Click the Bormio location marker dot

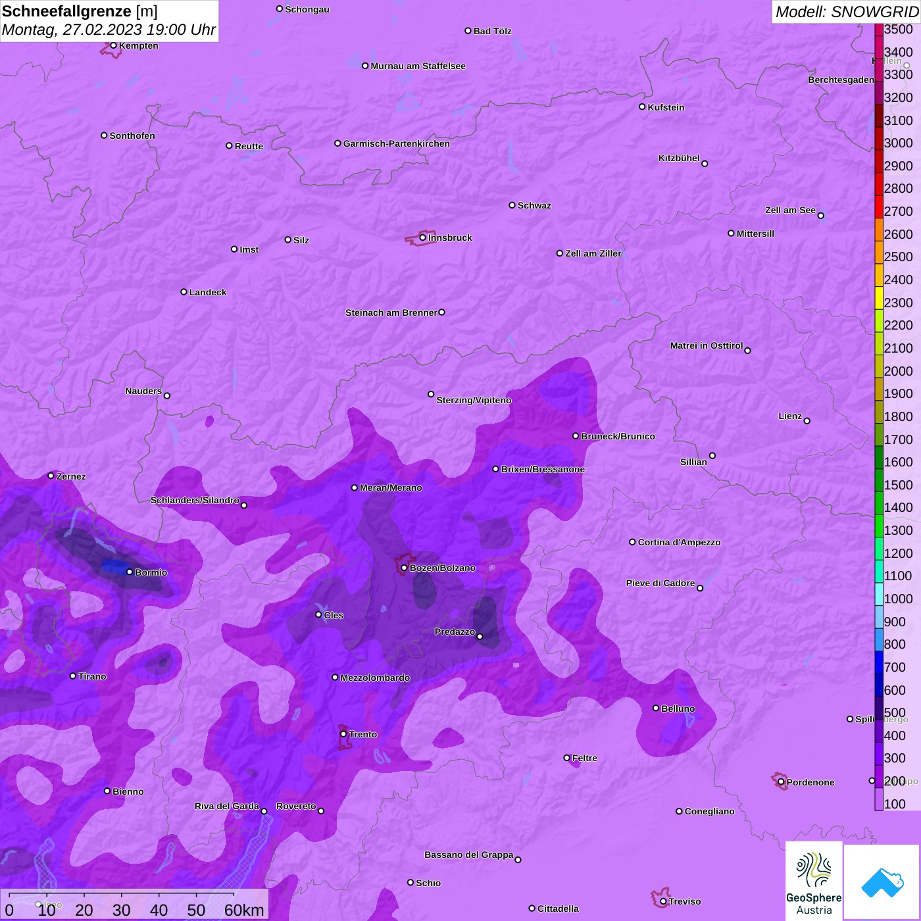[x=130, y=572]
